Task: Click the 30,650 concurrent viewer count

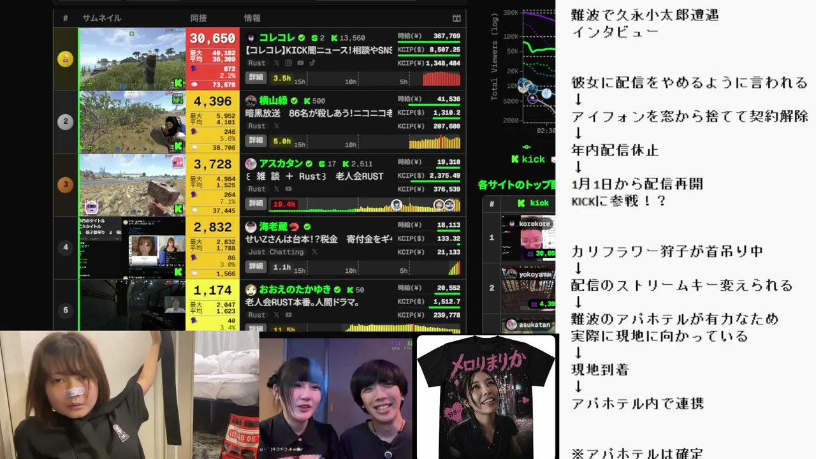Action: 212,39
